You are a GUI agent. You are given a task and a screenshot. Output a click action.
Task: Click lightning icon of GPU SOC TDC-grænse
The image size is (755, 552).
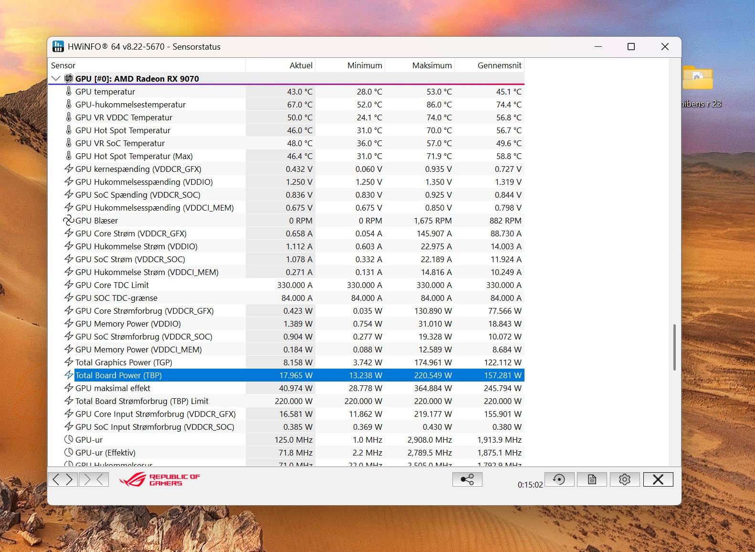[69, 297]
